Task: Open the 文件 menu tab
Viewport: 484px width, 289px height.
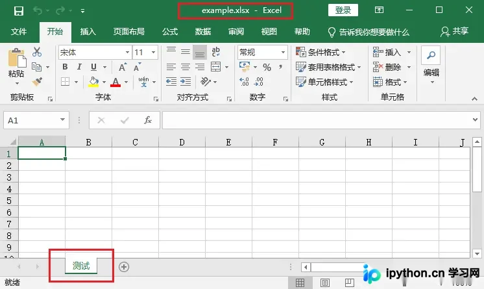Action: click(19, 32)
